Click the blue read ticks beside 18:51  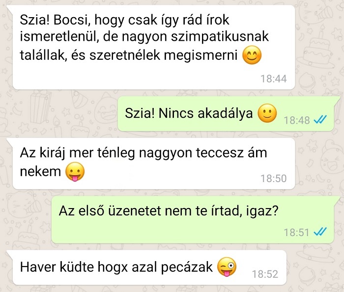pyautogui.click(x=320, y=232)
